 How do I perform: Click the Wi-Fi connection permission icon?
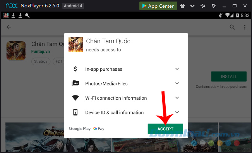point(75,98)
